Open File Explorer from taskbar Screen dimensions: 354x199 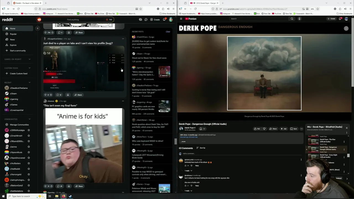pyautogui.click(x=57, y=196)
